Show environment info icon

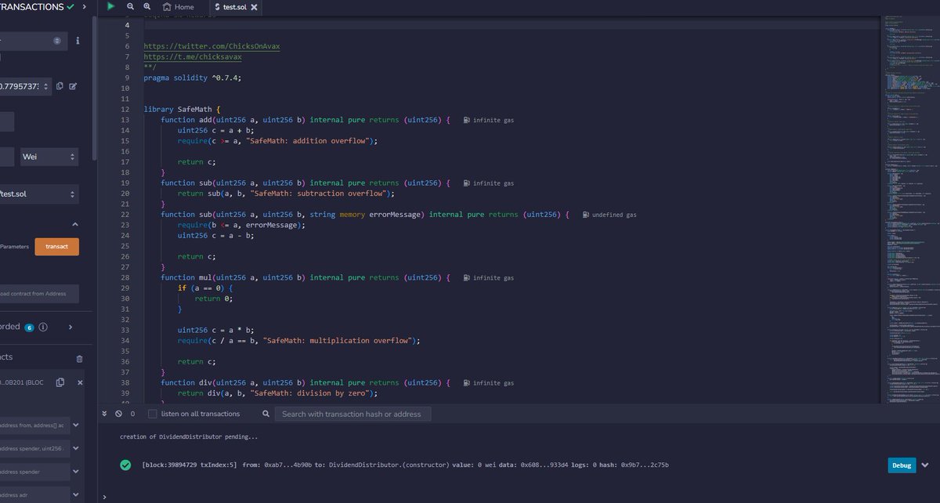click(x=77, y=41)
